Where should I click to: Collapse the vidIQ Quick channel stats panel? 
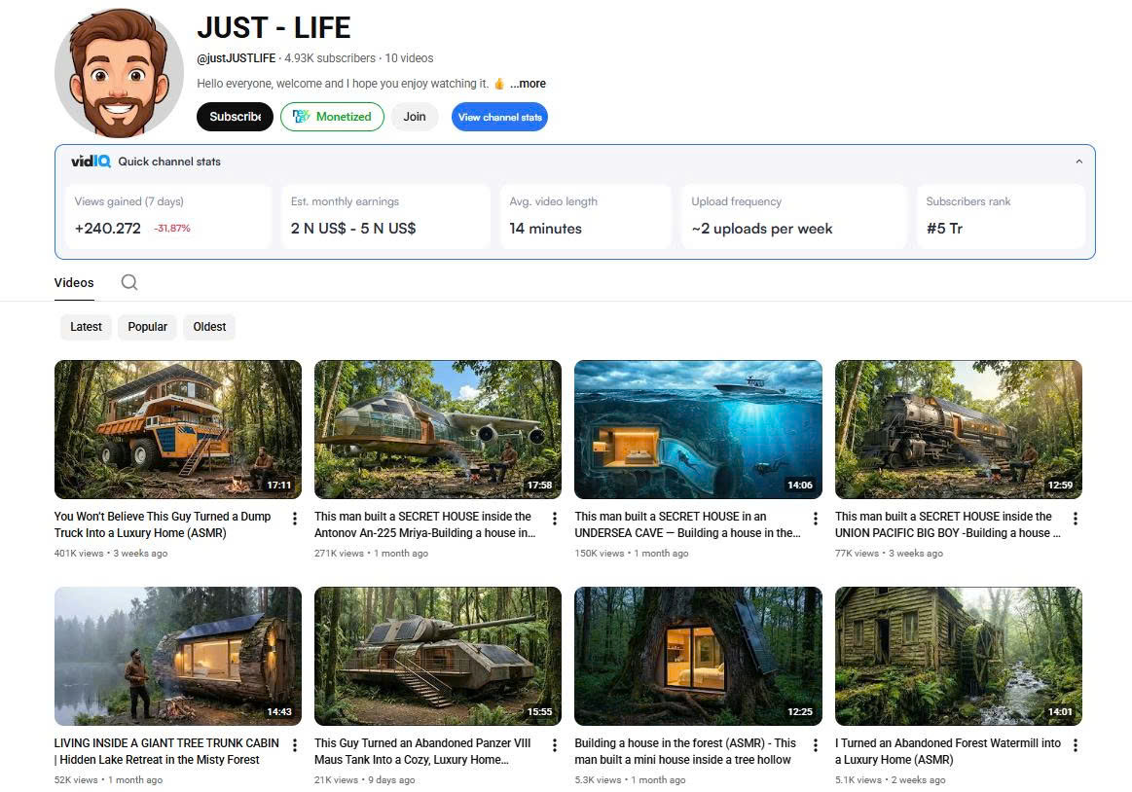[1078, 162]
